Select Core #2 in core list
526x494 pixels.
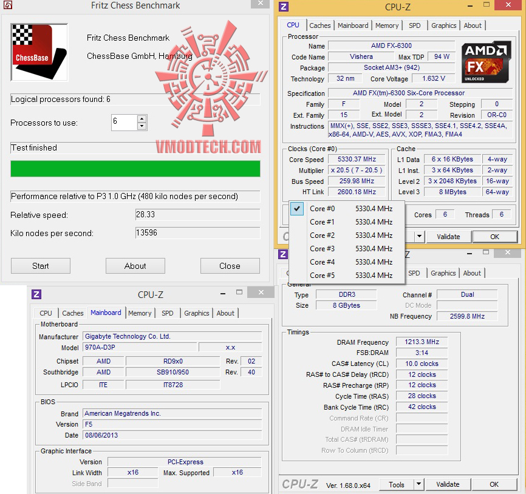tap(347, 235)
